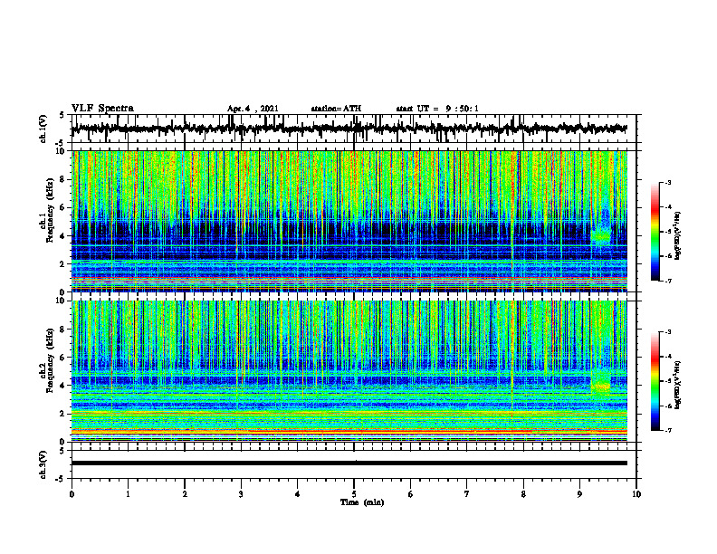This screenshot has height=554, width=717.
Task: Click the ch.1 spectrogram color bar
Action: point(655,232)
